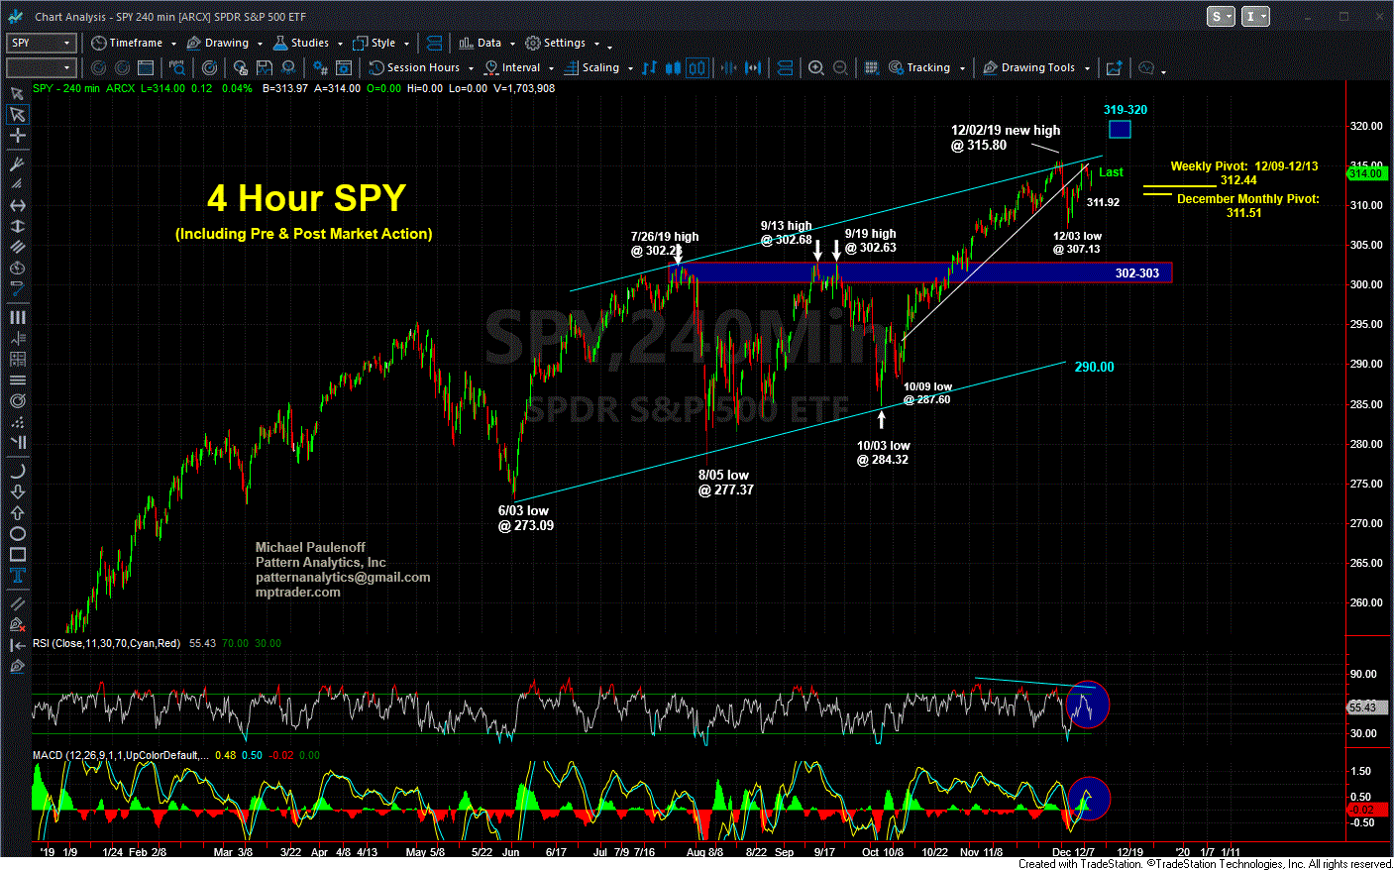Click the green 314.00 last price tag
The height and width of the screenshot is (870, 1394).
tap(1365, 173)
